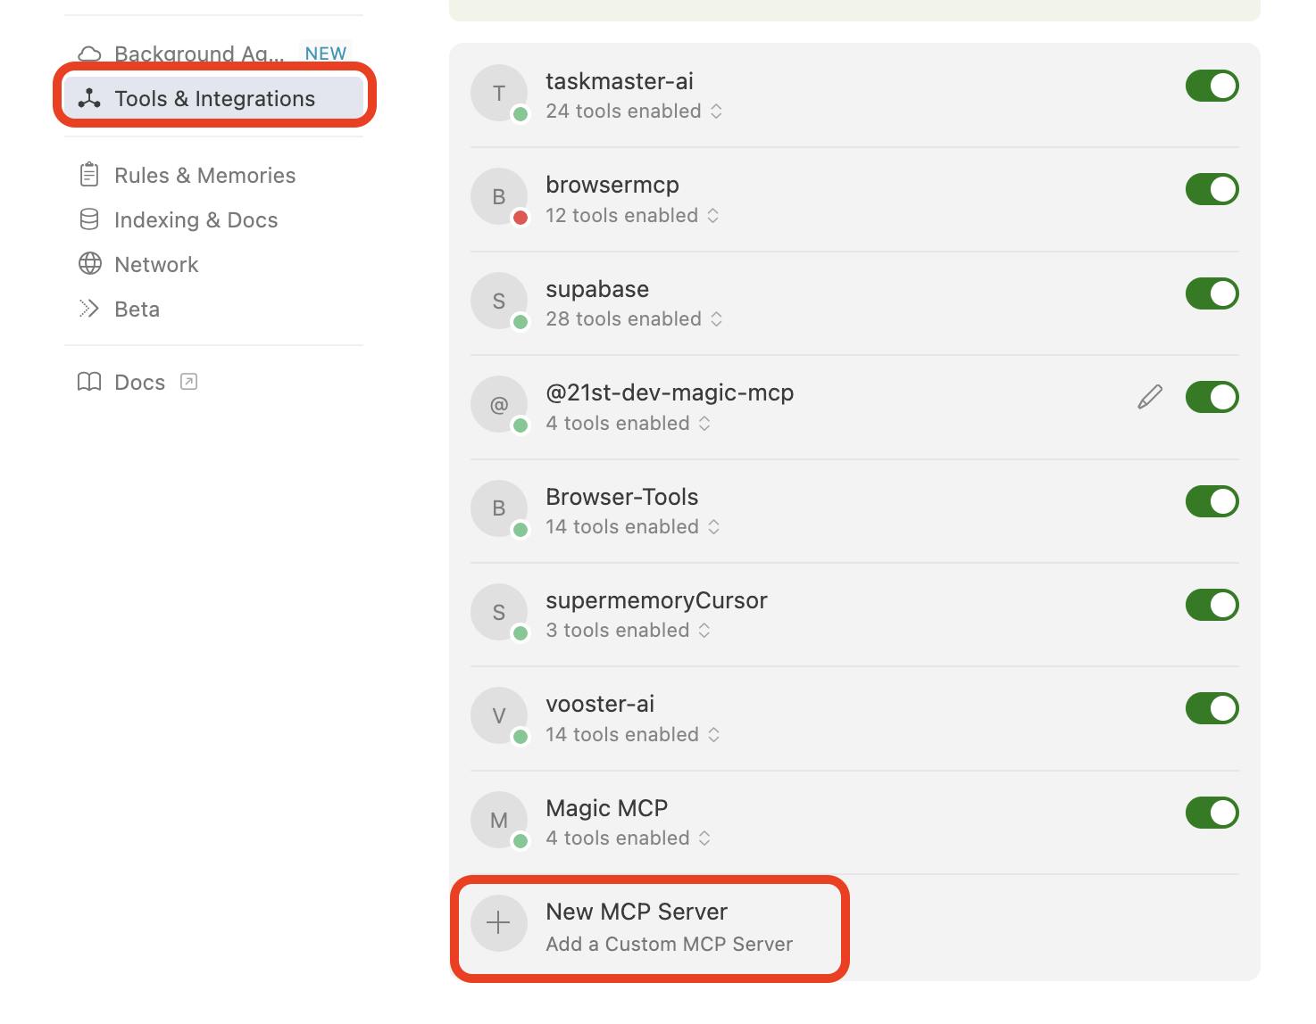This screenshot has height=1024, width=1316.
Task: Click the Rules & Memories clipboard icon
Action: [89, 175]
